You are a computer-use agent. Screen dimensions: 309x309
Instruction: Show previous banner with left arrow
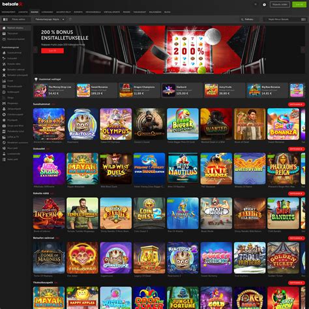coord(35,49)
